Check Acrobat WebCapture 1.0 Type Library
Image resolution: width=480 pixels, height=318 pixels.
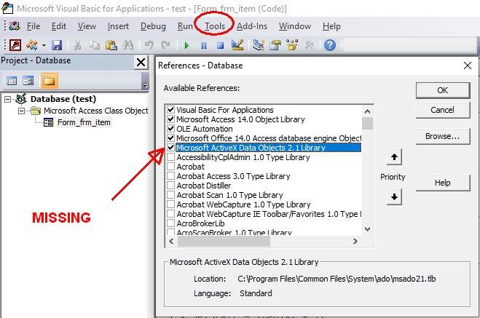(171, 204)
